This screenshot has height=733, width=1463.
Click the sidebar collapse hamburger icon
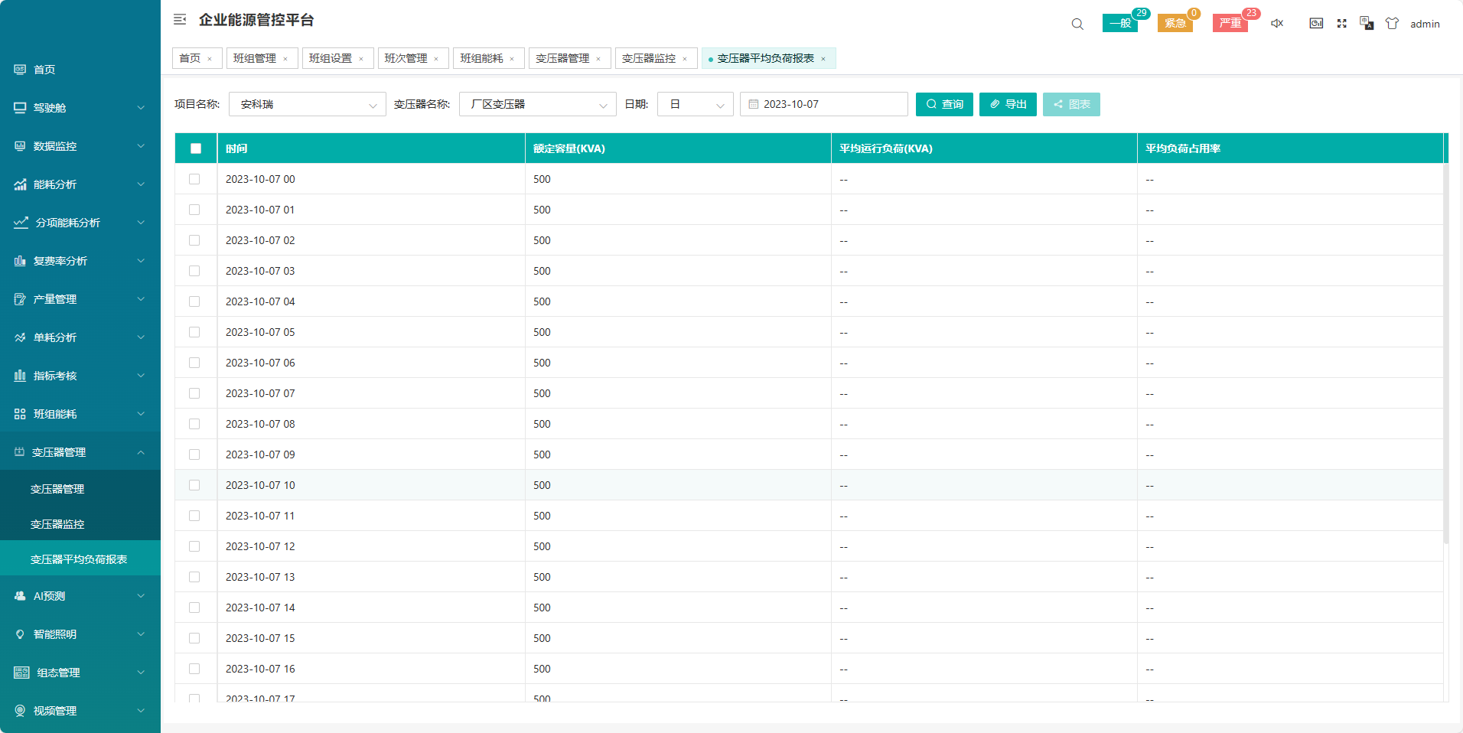(x=180, y=20)
